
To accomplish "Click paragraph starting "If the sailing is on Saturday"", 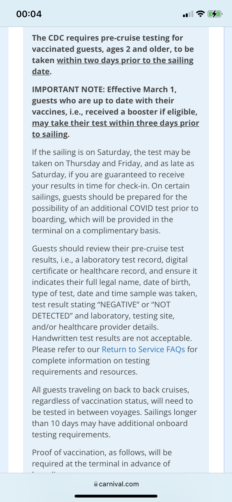I will click(x=115, y=191).
